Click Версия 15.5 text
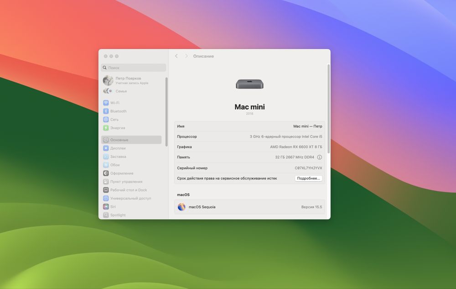This screenshot has height=289, width=456. point(311,207)
